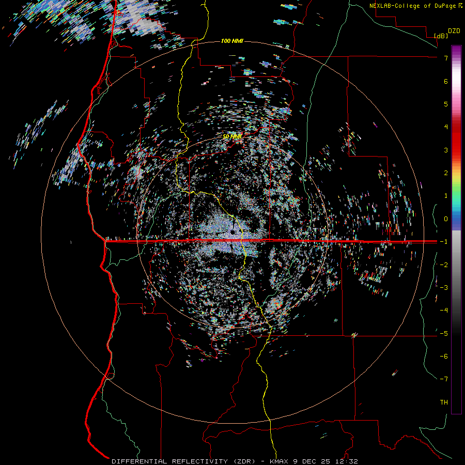Click the 0 value on color scale
Viewport: 465px width, 465px height.
[446, 219]
